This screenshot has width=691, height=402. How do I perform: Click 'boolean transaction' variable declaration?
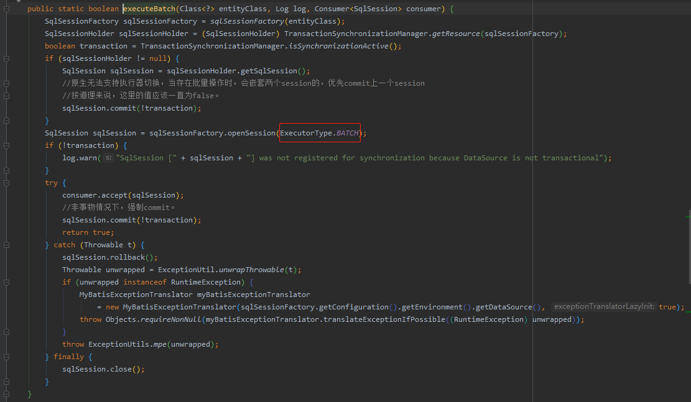coord(86,46)
